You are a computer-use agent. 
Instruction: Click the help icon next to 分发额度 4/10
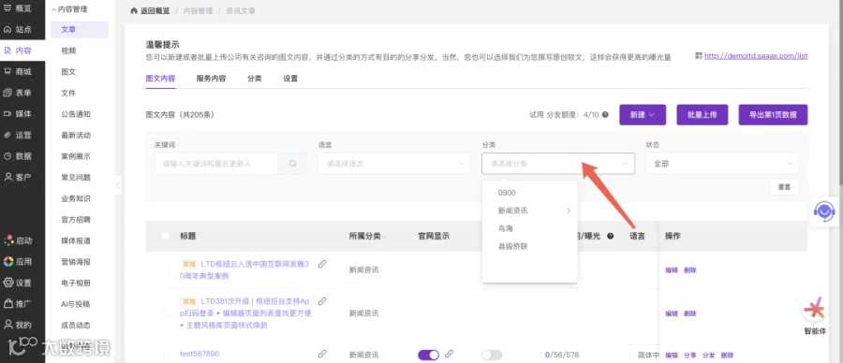[x=605, y=114]
